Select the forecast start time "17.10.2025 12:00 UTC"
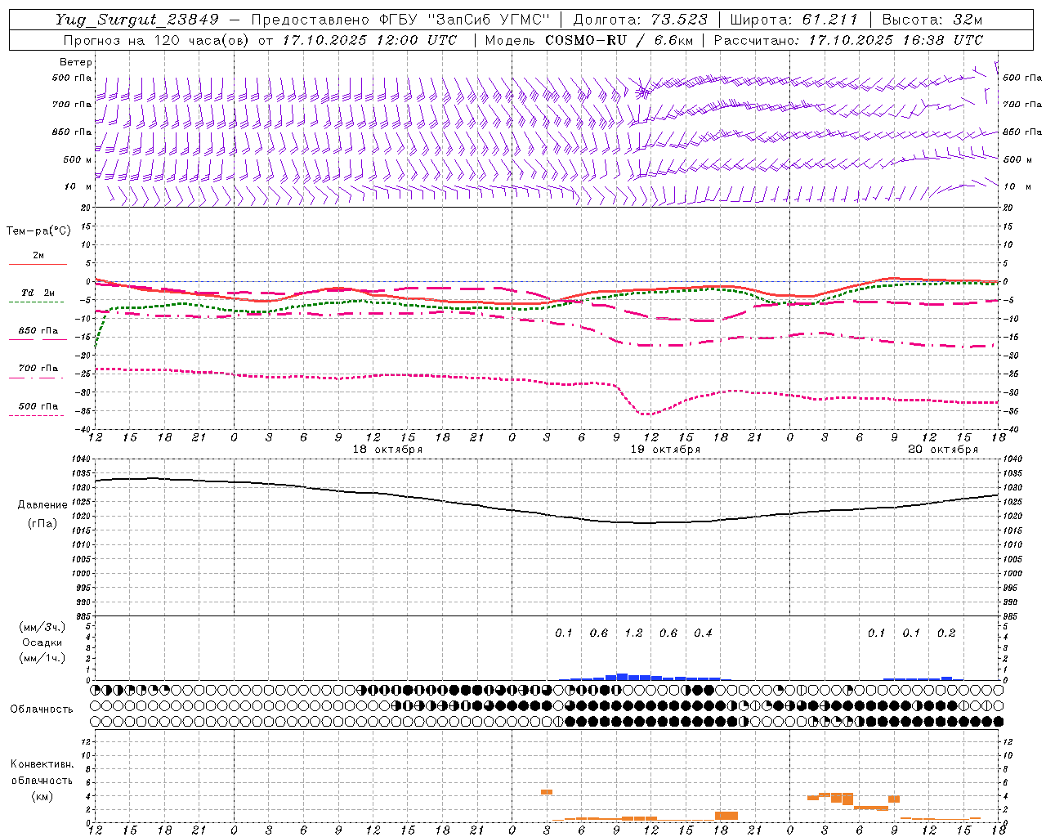The height and width of the screenshot is (837, 1046). tap(369, 40)
